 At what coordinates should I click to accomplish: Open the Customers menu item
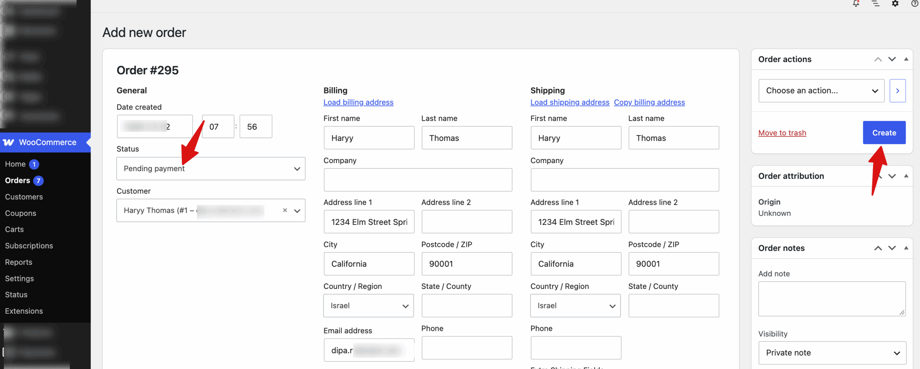pyautogui.click(x=24, y=197)
